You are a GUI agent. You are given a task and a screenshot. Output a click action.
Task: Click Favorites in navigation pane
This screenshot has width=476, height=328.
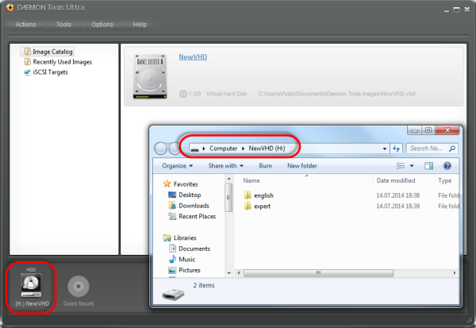186,184
